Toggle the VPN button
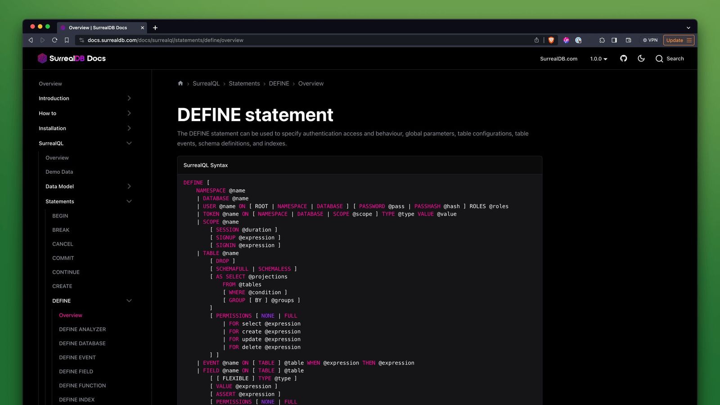The width and height of the screenshot is (720, 405). tap(650, 40)
